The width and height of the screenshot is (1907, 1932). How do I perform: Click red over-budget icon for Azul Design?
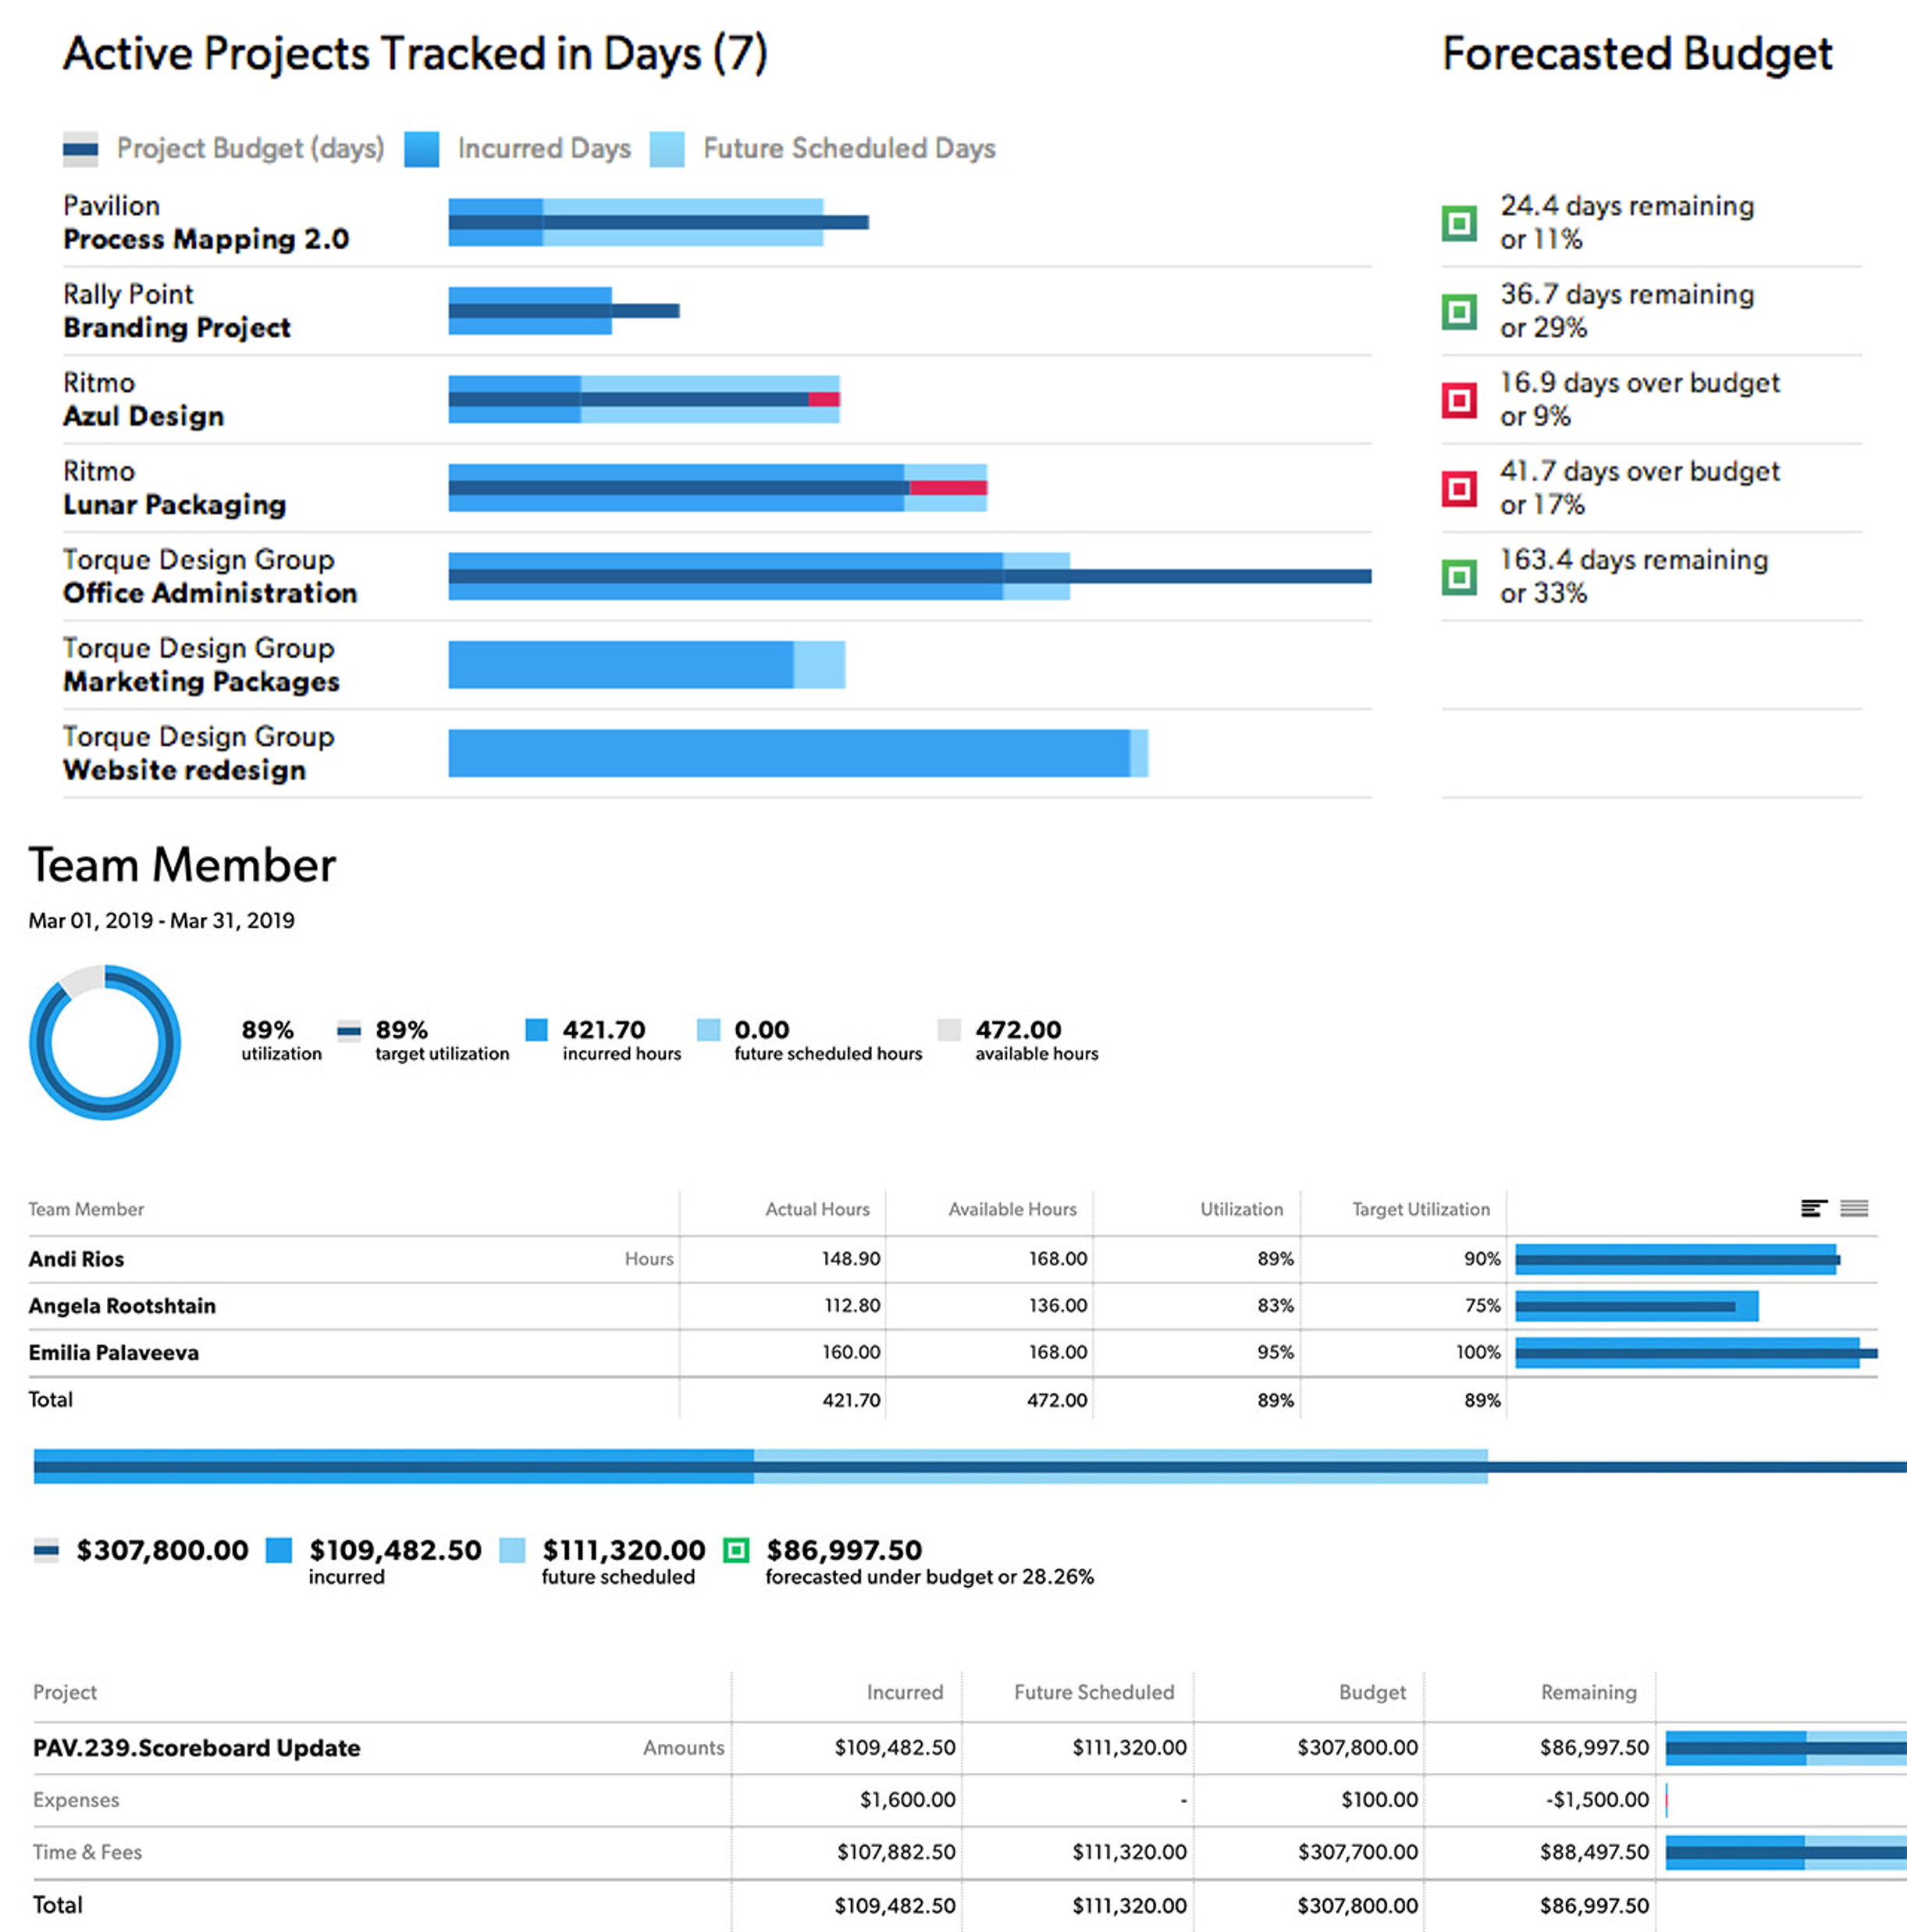click(x=1458, y=400)
